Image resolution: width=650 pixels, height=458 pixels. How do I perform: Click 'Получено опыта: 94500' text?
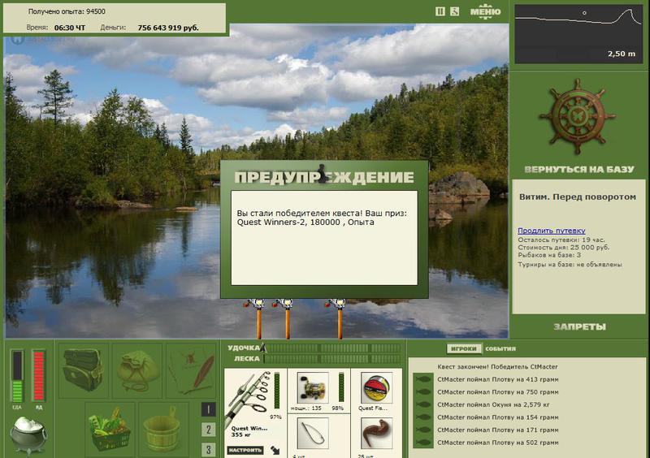pyautogui.click(x=67, y=11)
